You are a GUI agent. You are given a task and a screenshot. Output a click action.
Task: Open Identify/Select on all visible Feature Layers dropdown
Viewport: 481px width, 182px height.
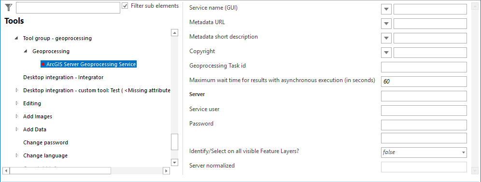click(424, 152)
